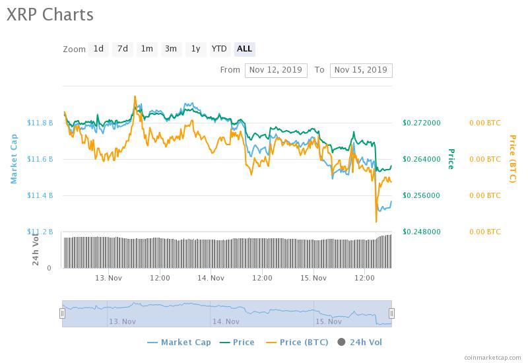Click the 24h Vol axis title
Viewport: 528px width, 363px height.
(36, 249)
